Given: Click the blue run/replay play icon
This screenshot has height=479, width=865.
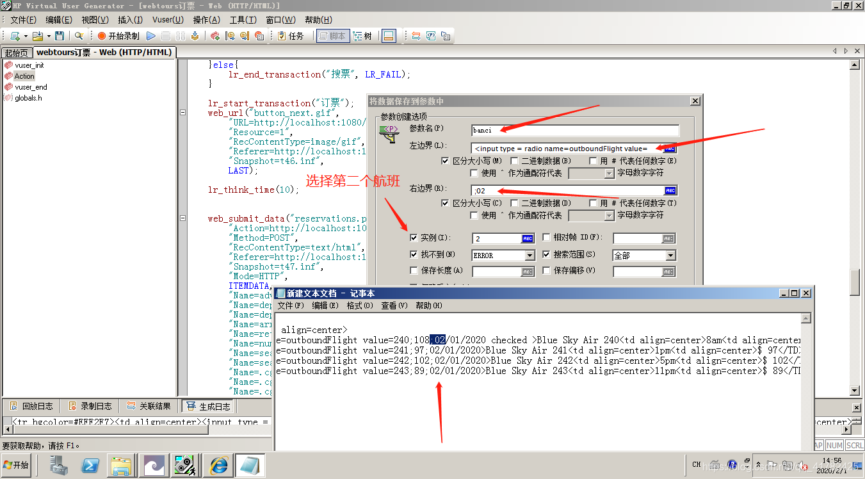Looking at the screenshot, I should (x=151, y=36).
